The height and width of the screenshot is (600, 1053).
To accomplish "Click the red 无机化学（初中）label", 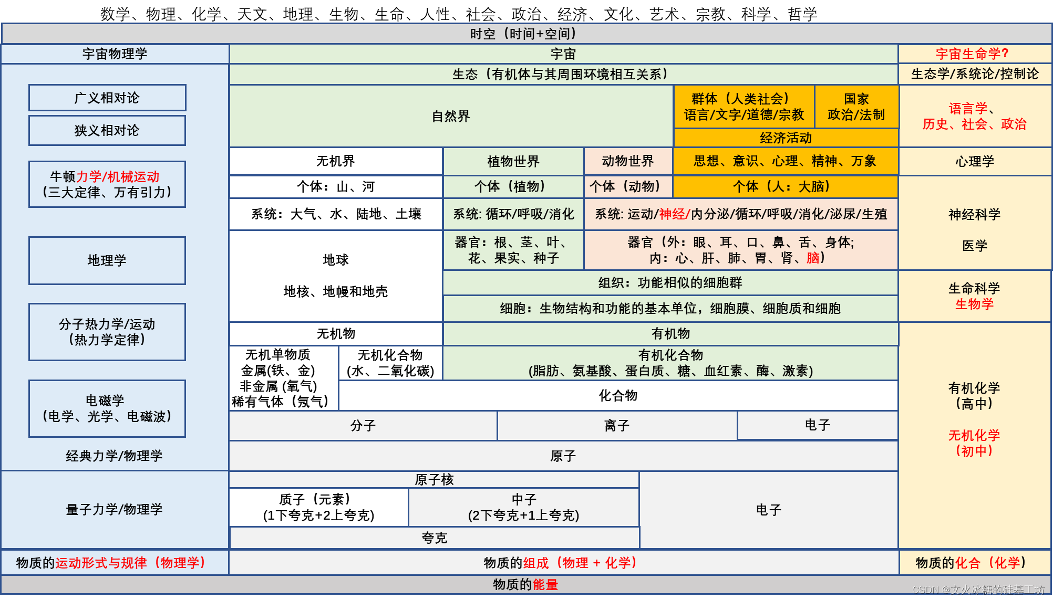I will (975, 443).
